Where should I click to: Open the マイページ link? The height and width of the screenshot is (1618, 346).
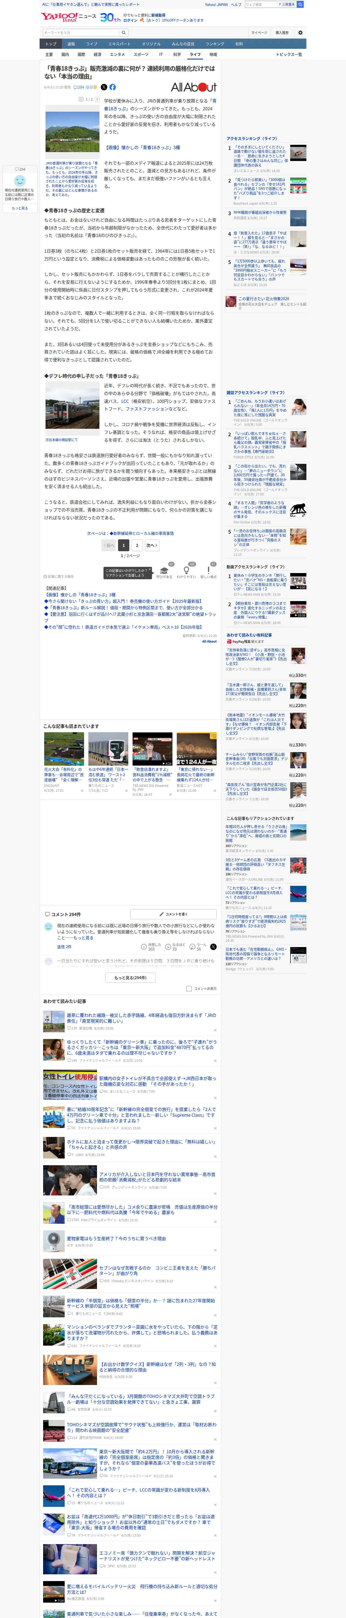pos(259,33)
